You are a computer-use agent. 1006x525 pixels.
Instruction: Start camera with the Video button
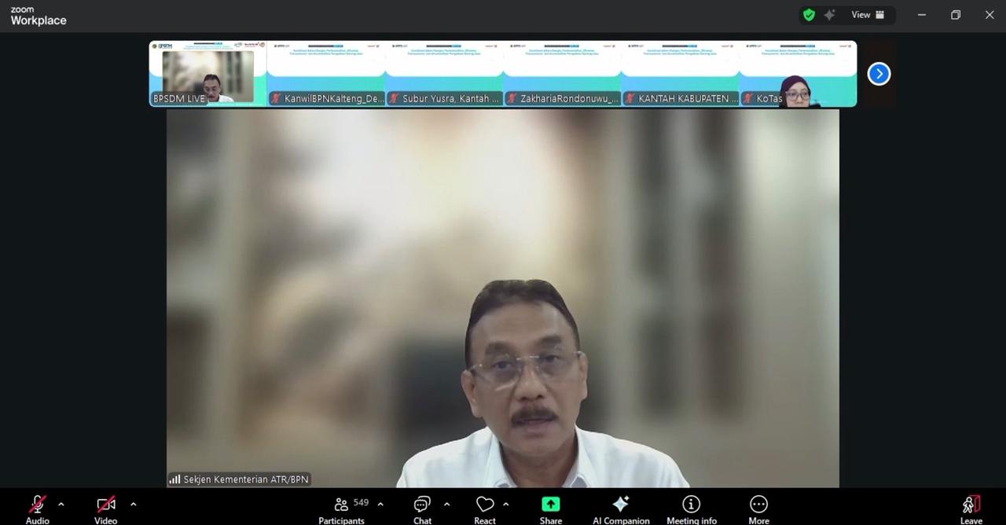point(105,507)
